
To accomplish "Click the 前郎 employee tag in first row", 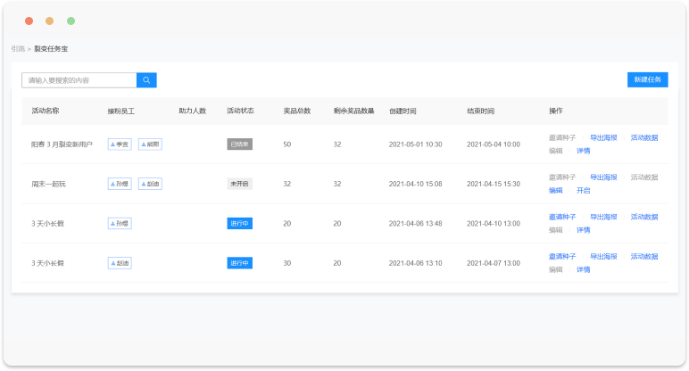I will click(150, 144).
